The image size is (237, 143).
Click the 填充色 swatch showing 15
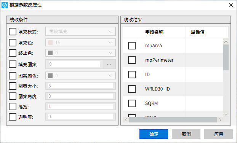point(50,43)
